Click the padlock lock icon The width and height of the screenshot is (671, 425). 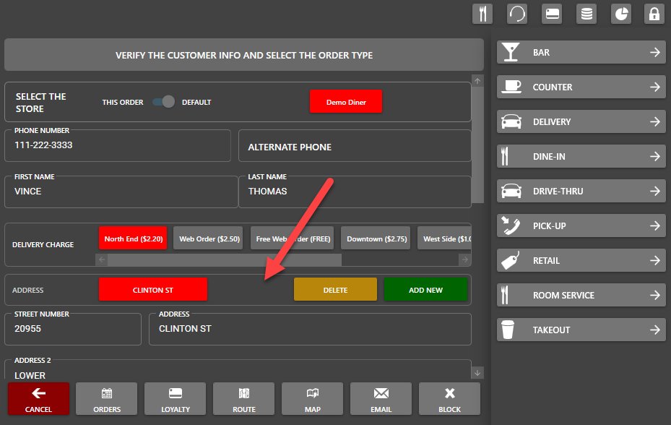tap(654, 14)
